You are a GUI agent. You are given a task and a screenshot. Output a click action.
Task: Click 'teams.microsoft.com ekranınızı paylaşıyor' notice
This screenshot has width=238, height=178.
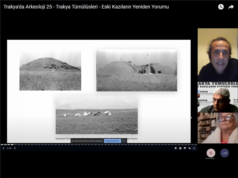(88, 141)
